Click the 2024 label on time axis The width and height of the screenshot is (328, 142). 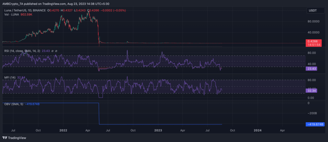pos(257,130)
